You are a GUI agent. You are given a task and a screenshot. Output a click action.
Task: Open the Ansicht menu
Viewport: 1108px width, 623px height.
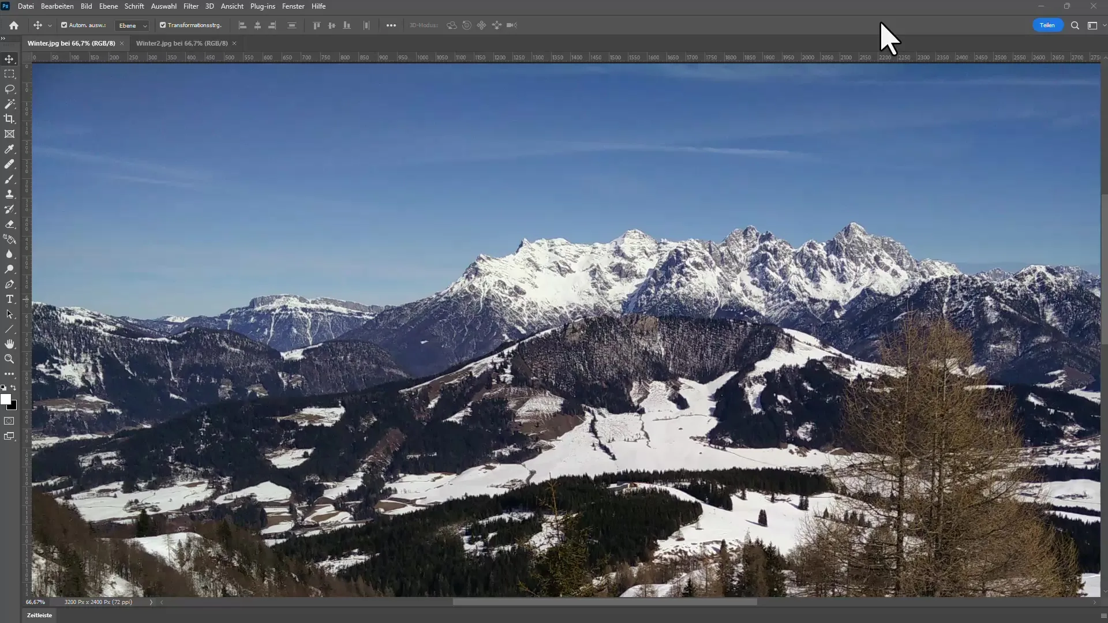(232, 6)
